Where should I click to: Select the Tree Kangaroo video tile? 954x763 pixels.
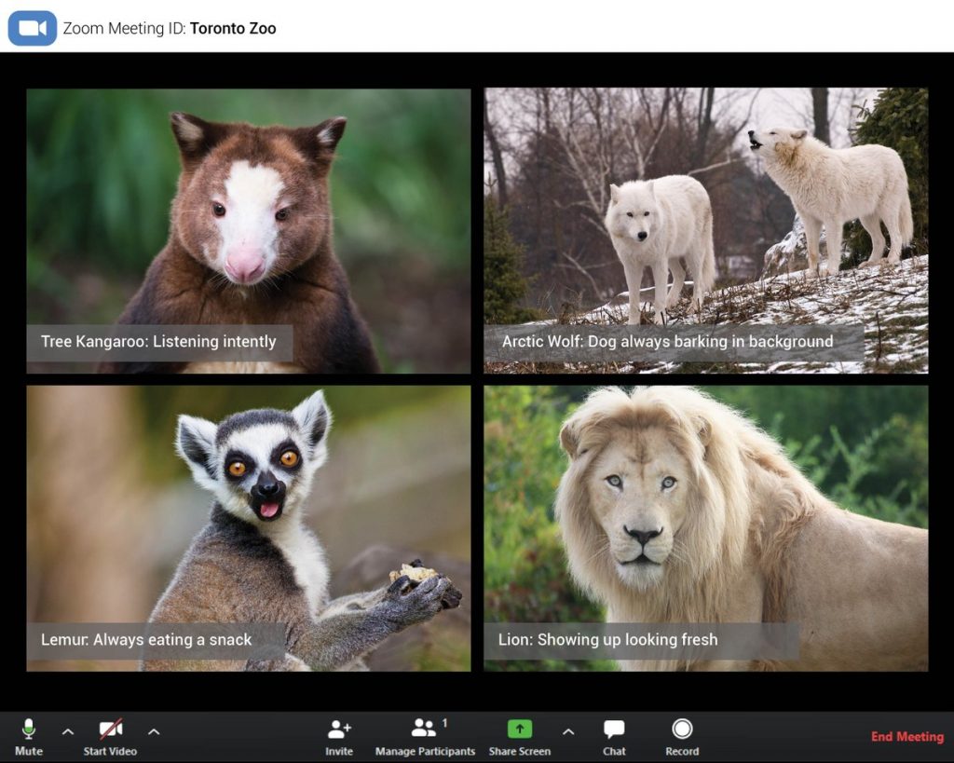coord(248,214)
